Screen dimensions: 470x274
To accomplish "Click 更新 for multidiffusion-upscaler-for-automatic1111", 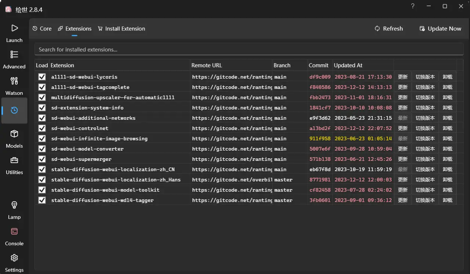I will (x=403, y=97).
